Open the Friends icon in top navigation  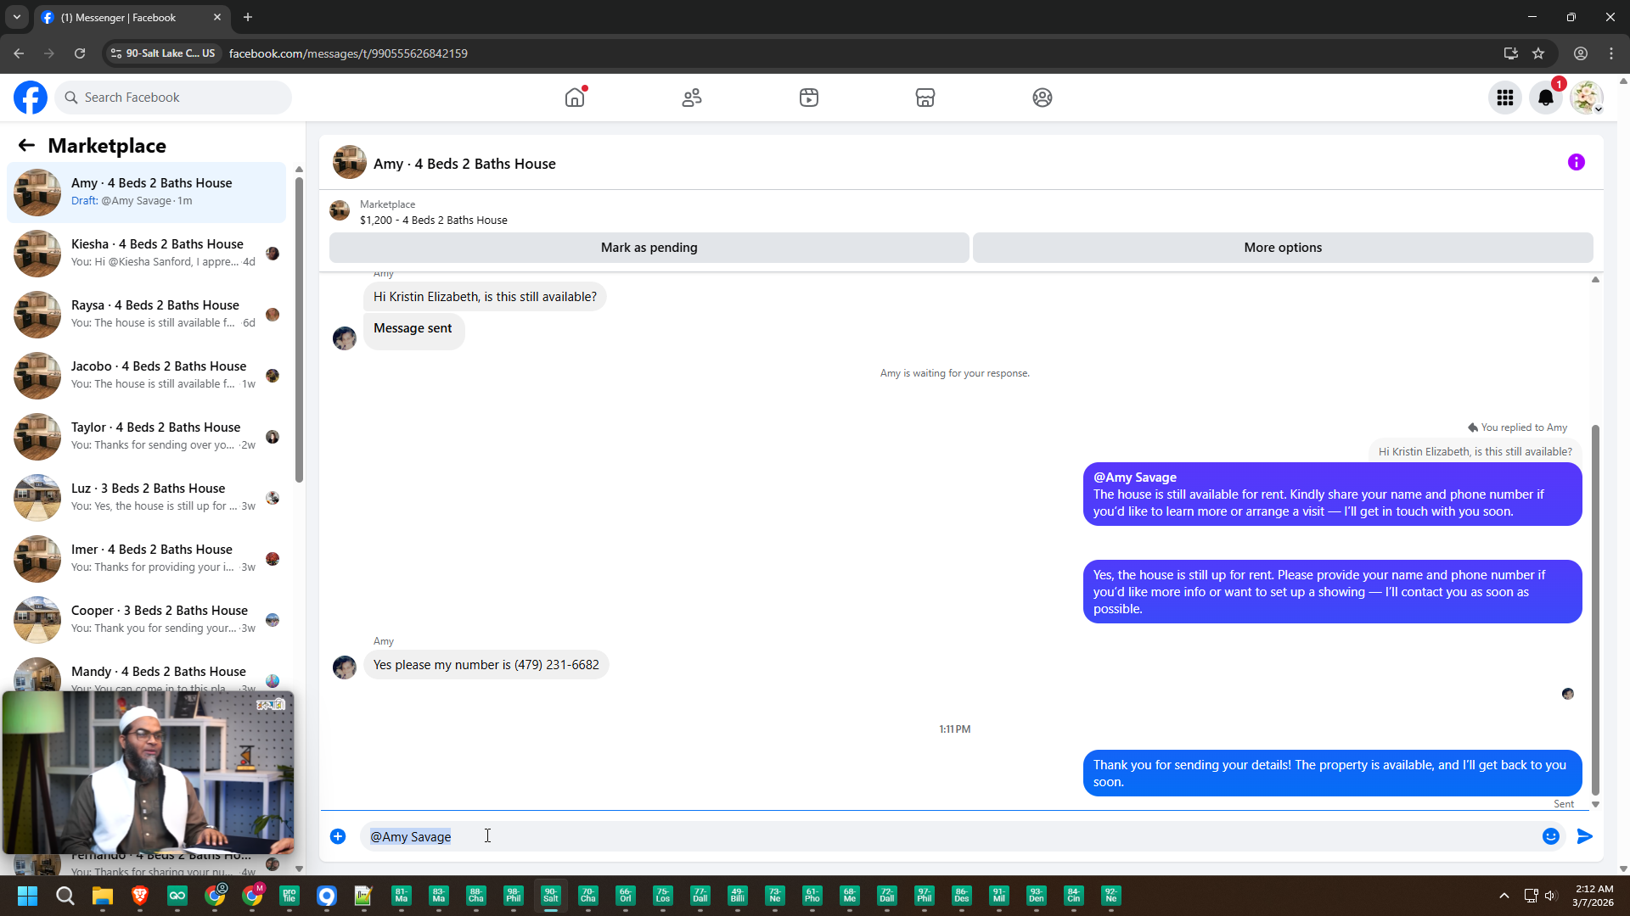tap(692, 98)
